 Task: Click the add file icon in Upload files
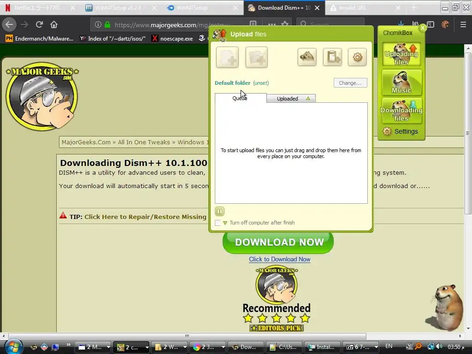(227, 57)
